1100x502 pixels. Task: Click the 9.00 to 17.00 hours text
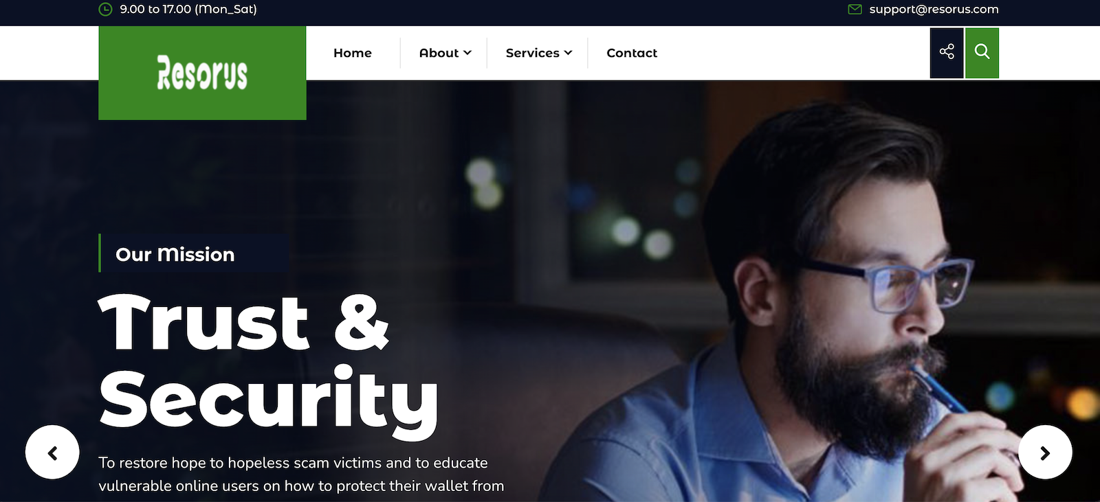pos(188,10)
